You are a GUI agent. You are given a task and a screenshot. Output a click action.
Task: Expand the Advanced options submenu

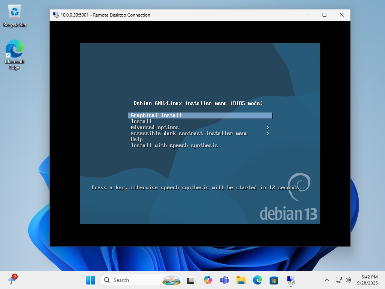click(155, 127)
